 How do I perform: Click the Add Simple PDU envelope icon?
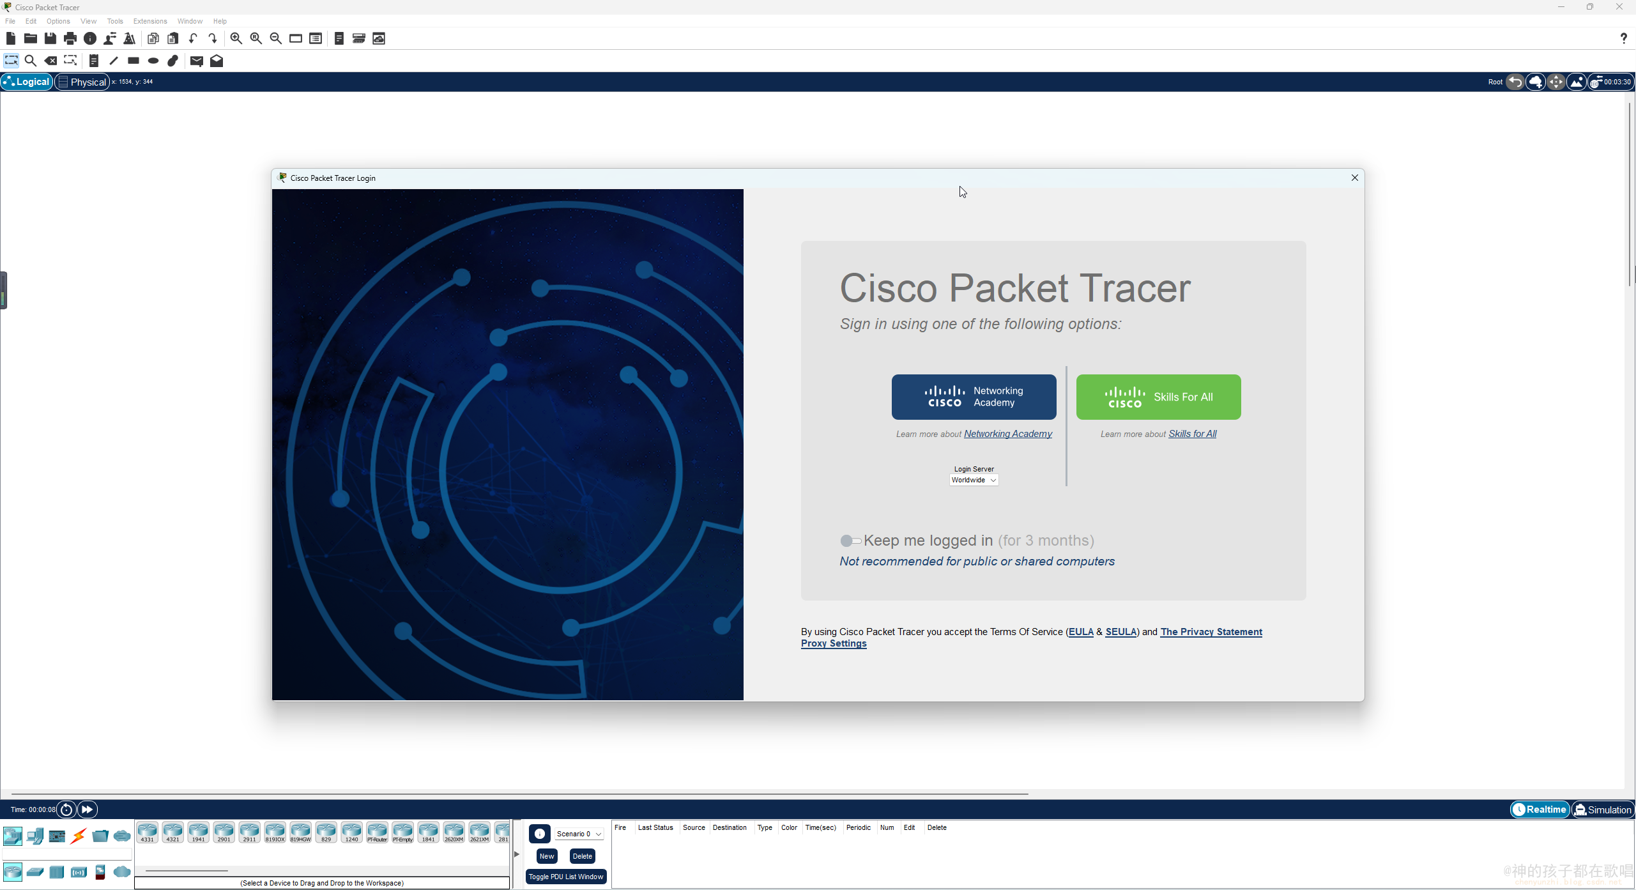coord(196,61)
